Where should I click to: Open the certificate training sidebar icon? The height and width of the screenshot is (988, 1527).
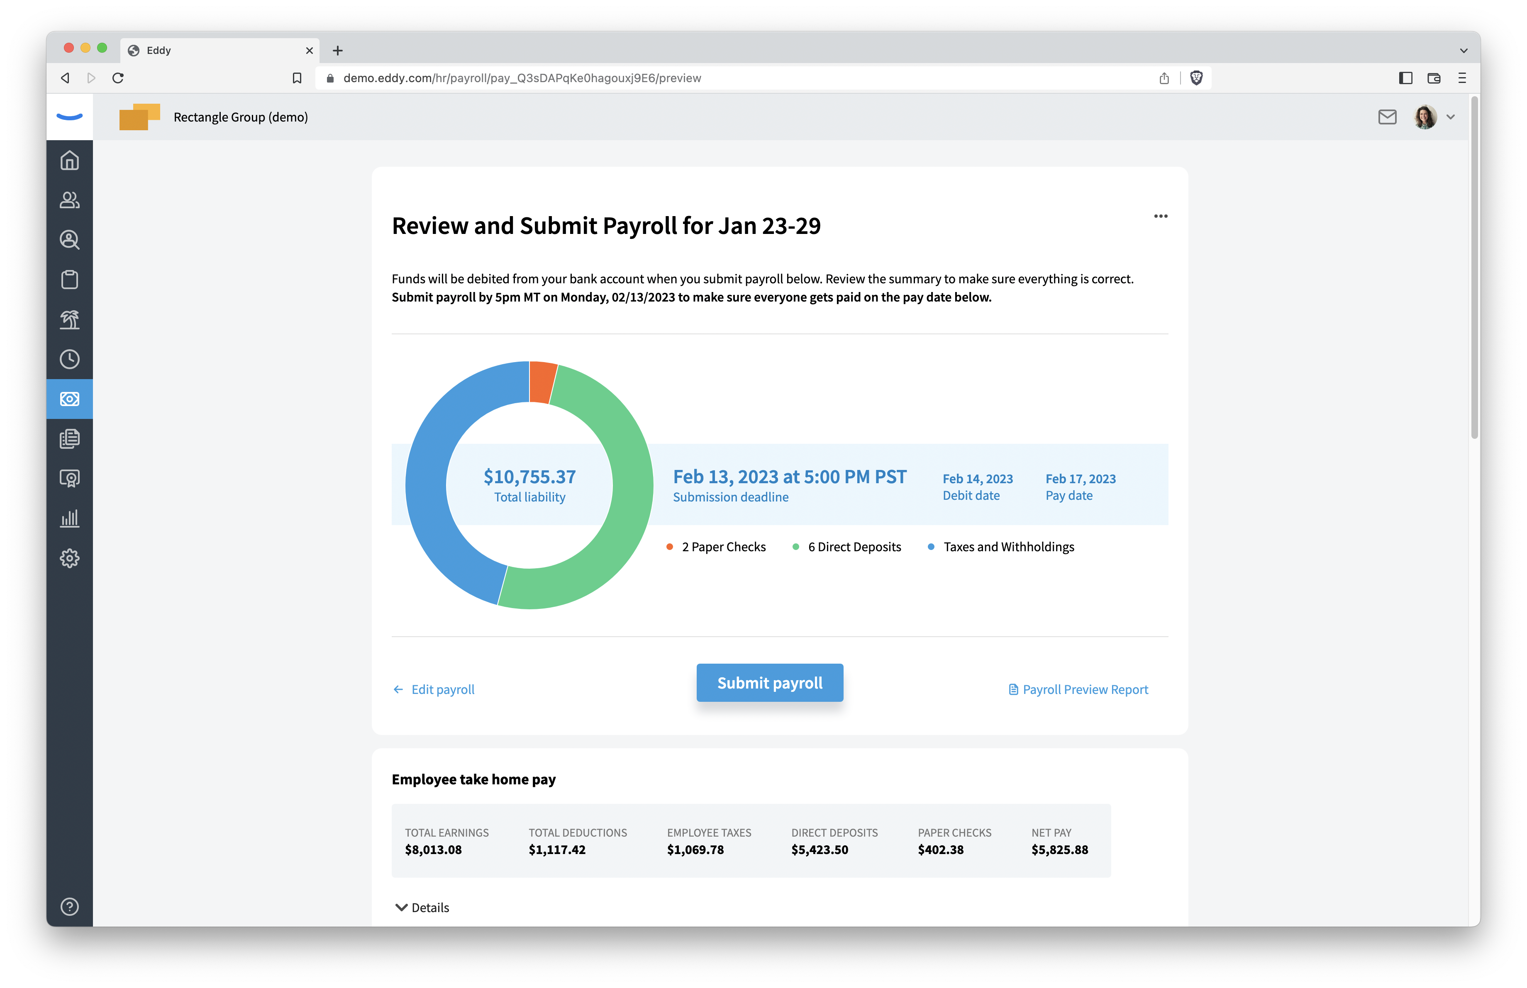[x=69, y=478]
